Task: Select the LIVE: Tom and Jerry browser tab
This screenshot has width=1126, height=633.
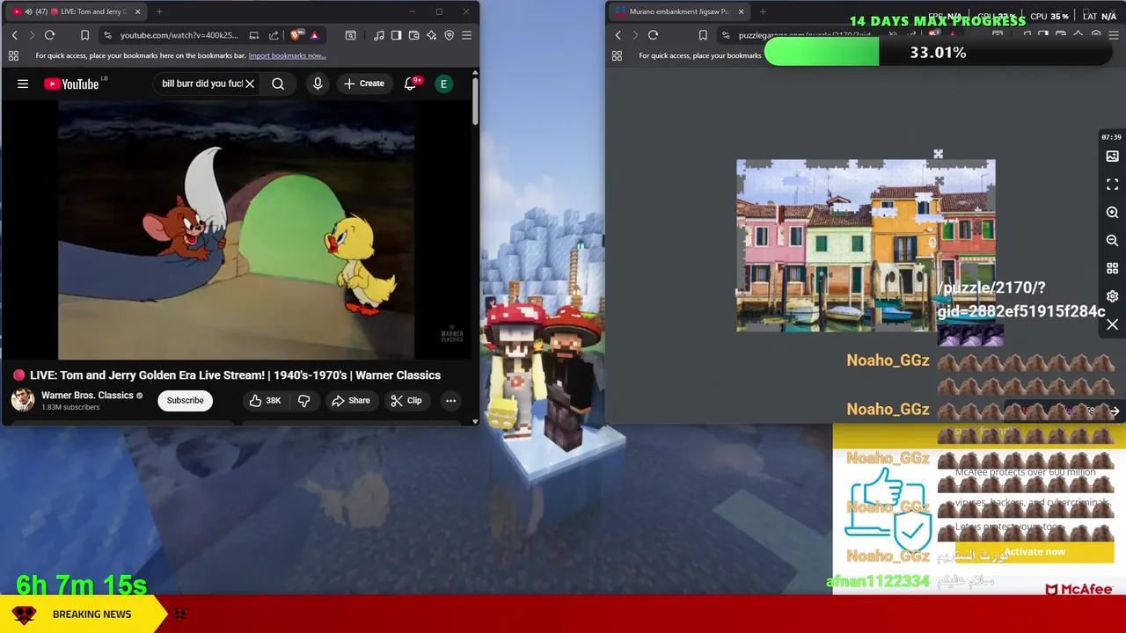Action: [x=77, y=11]
